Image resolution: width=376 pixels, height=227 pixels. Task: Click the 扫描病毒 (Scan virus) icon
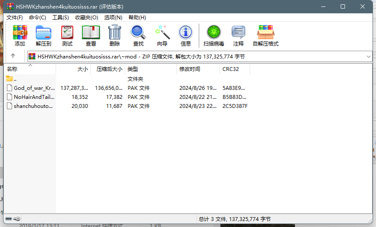214,32
